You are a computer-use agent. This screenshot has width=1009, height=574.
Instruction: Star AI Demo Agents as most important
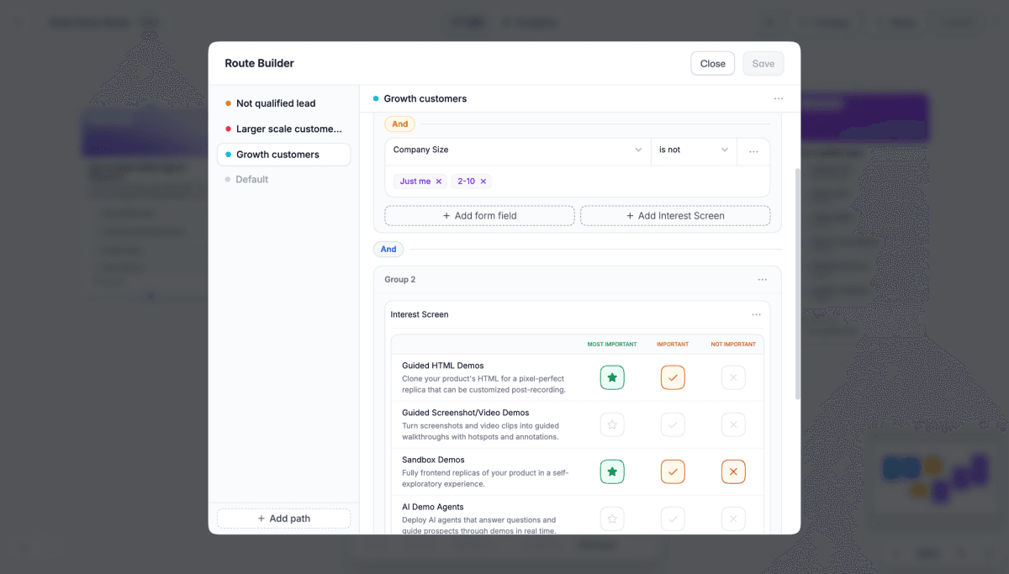(612, 519)
